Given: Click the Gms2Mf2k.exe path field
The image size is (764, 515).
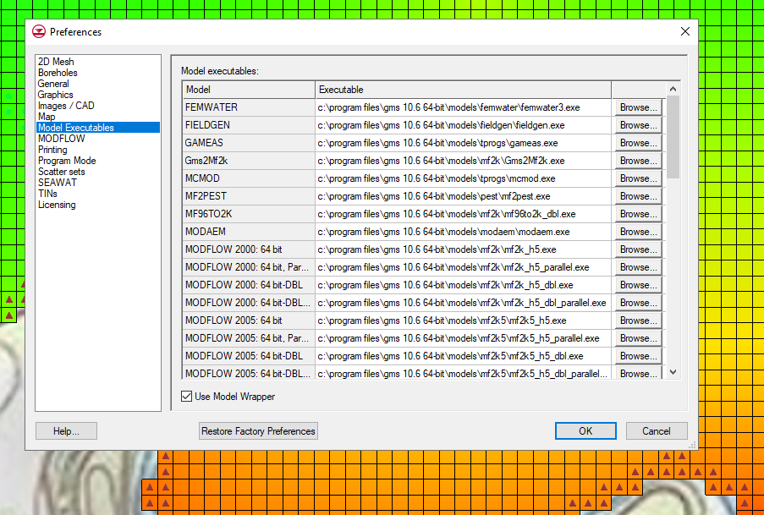Looking at the screenshot, I should pyautogui.click(x=464, y=161).
